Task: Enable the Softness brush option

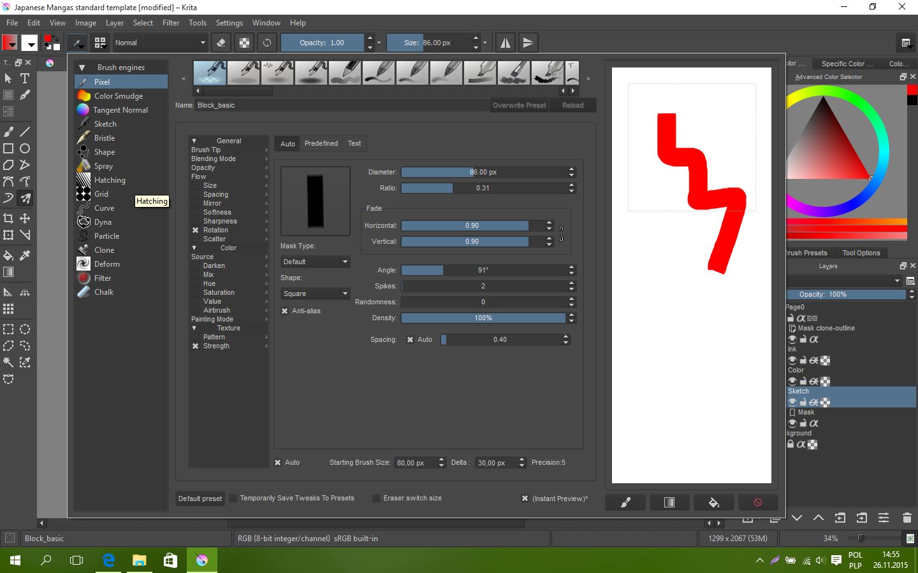Action: (x=196, y=212)
